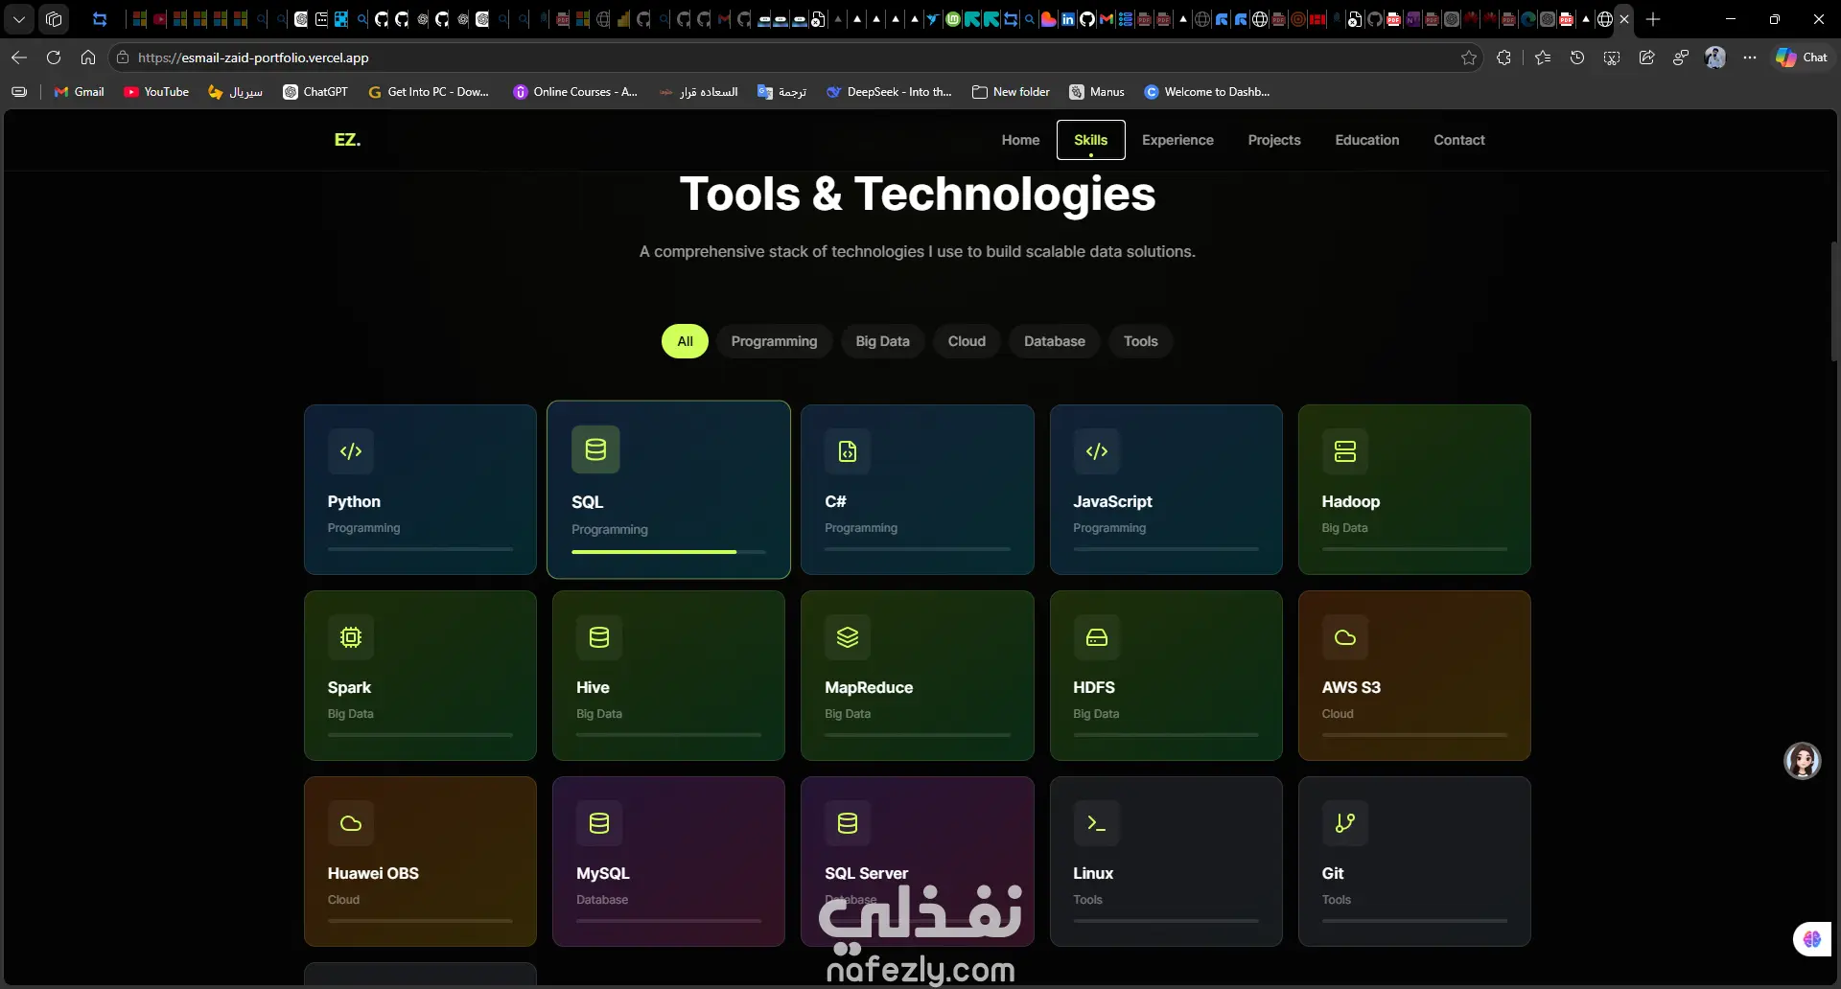Open the Online Courses bookmark

(575, 92)
